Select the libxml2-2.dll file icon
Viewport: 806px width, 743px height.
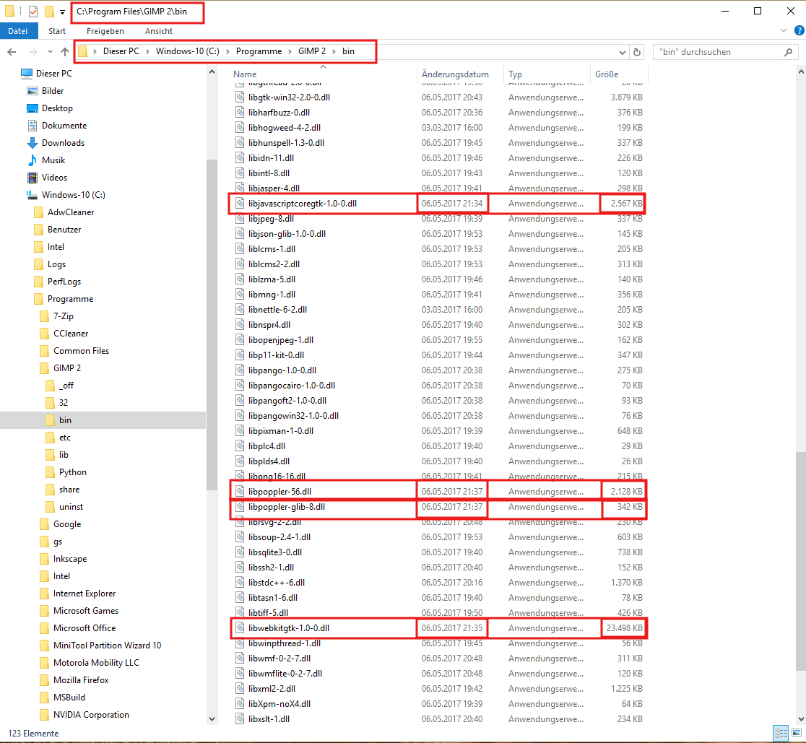(x=240, y=689)
